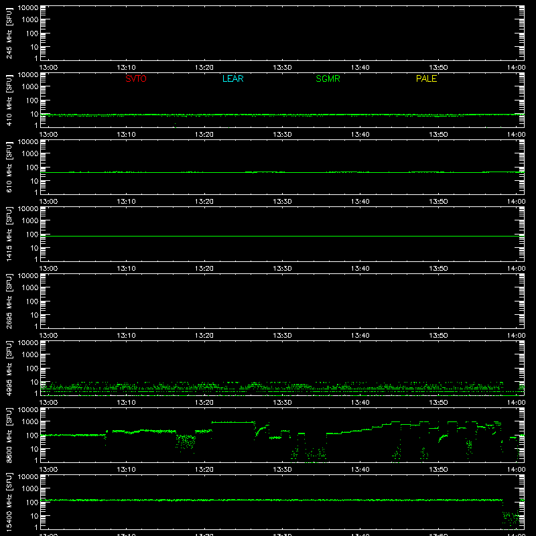Image resolution: width=536 pixels, height=536 pixels.
Task: Click the 14:00 tick under the 4995 MHz plot
Action: (516, 403)
